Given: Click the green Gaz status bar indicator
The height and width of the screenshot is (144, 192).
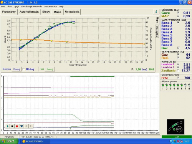Looking at the screenshot, I should point(177,137).
